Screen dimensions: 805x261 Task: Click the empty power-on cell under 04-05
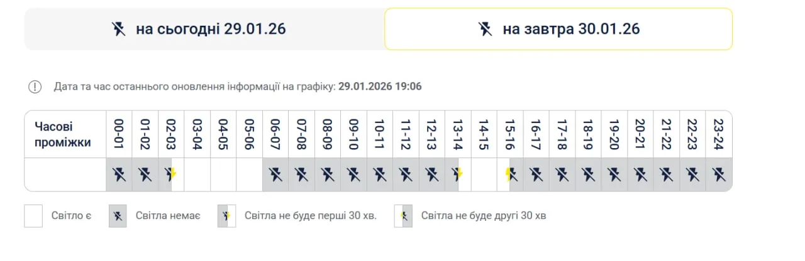(x=223, y=174)
